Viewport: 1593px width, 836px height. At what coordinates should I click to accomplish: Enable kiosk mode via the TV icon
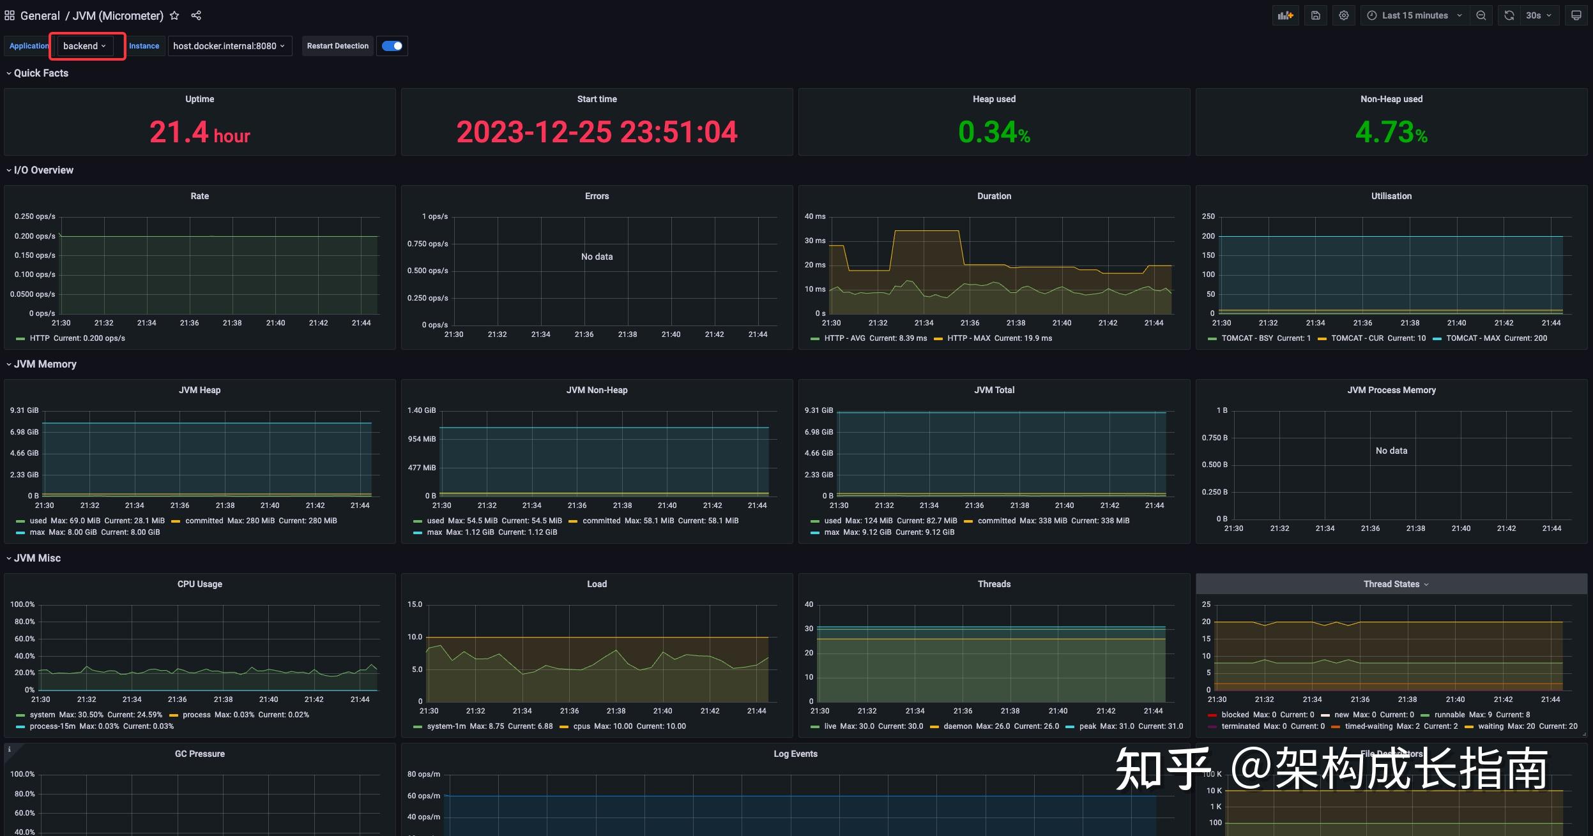(1576, 15)
